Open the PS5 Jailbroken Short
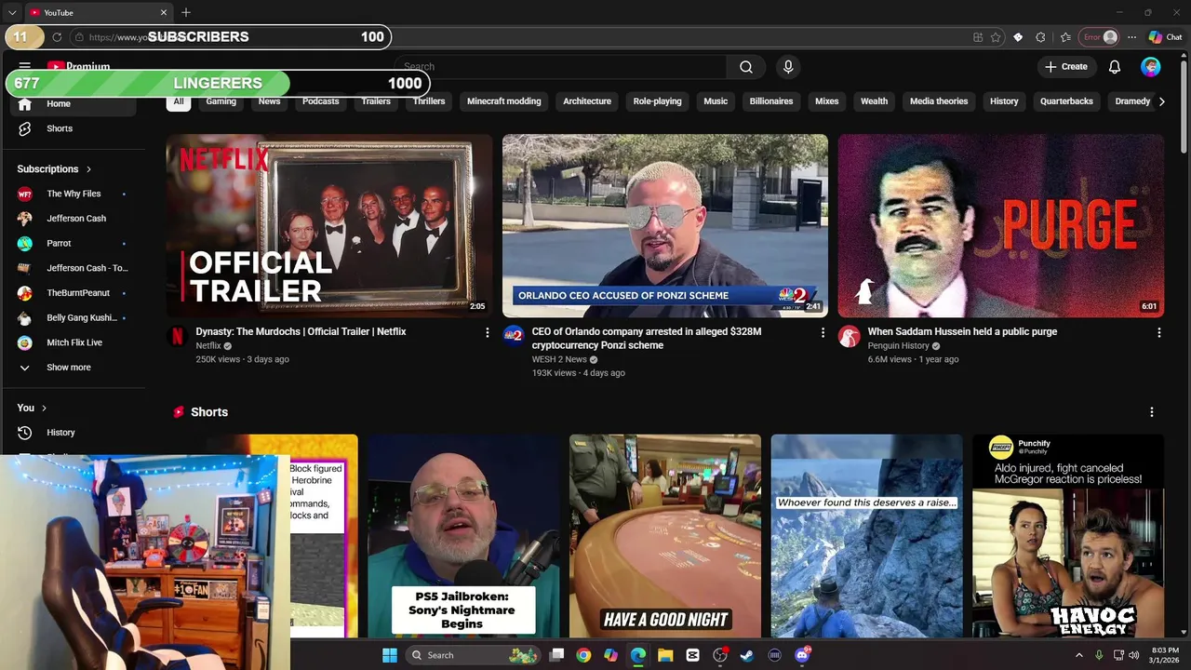 tap(463, 536)
